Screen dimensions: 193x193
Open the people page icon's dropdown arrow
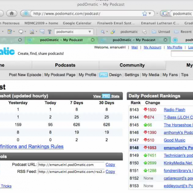tap(36, 32)
